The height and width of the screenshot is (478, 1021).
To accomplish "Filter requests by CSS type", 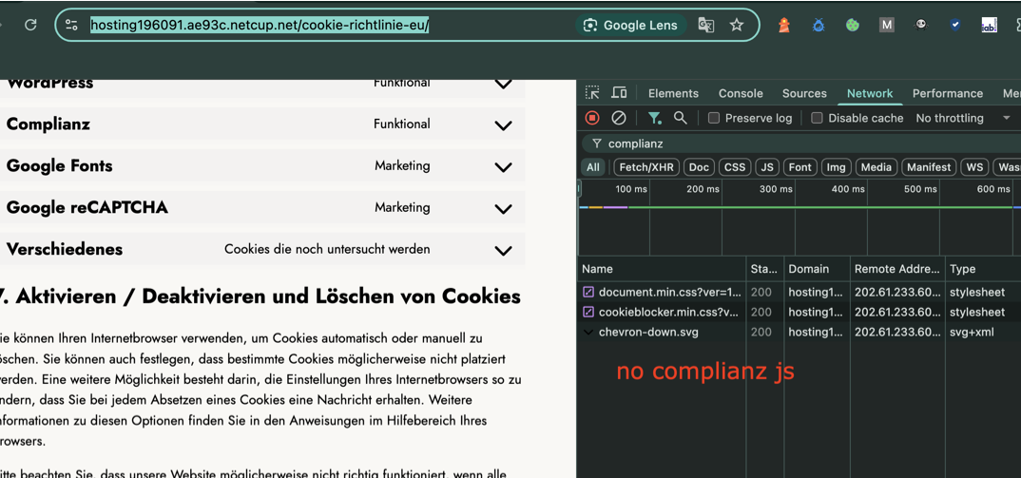I will tap(735, 167).
